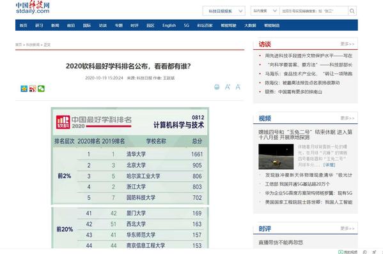Click 更多>> in the 时评 panel
383x254 pixels.
pos(347,228)
